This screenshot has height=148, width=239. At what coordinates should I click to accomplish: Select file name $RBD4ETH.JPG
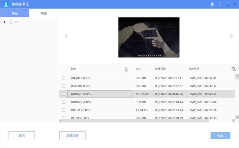(81, 94)
